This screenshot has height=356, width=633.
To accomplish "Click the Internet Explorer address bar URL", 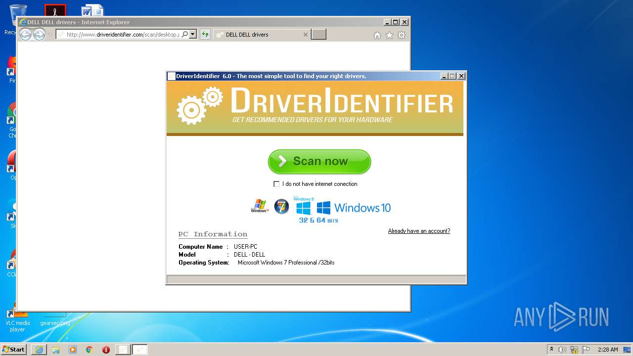I will pyautogui.click(x=123, y=35).
